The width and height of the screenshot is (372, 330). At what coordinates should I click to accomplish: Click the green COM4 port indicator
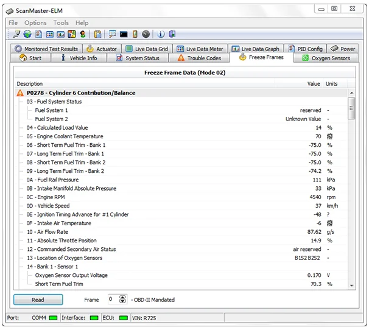tap(53, 318)
